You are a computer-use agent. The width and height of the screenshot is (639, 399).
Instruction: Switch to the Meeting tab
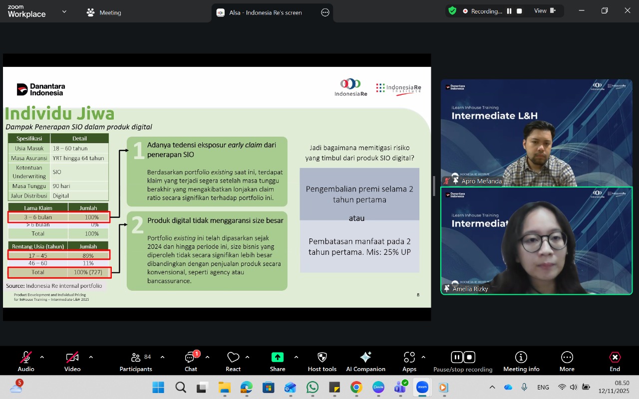point(104,12)
